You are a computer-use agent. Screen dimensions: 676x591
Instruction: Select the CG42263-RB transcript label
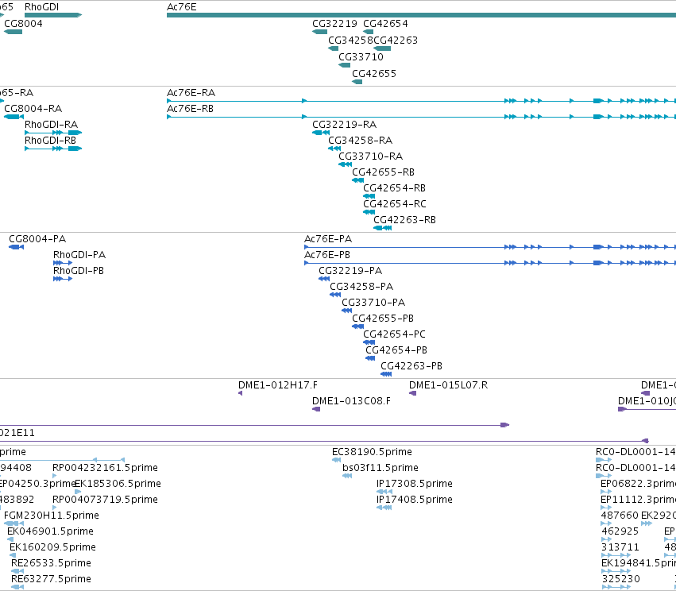pos(405,220)
